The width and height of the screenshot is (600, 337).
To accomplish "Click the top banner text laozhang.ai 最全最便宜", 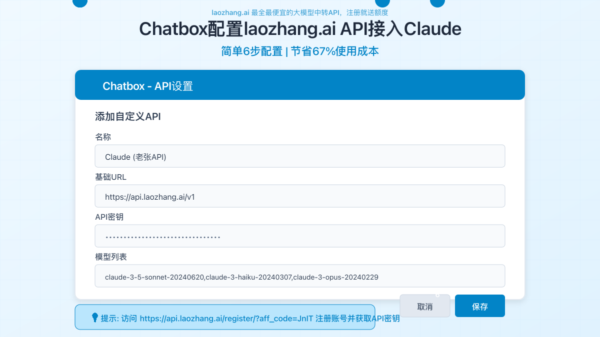I will 300,12.
